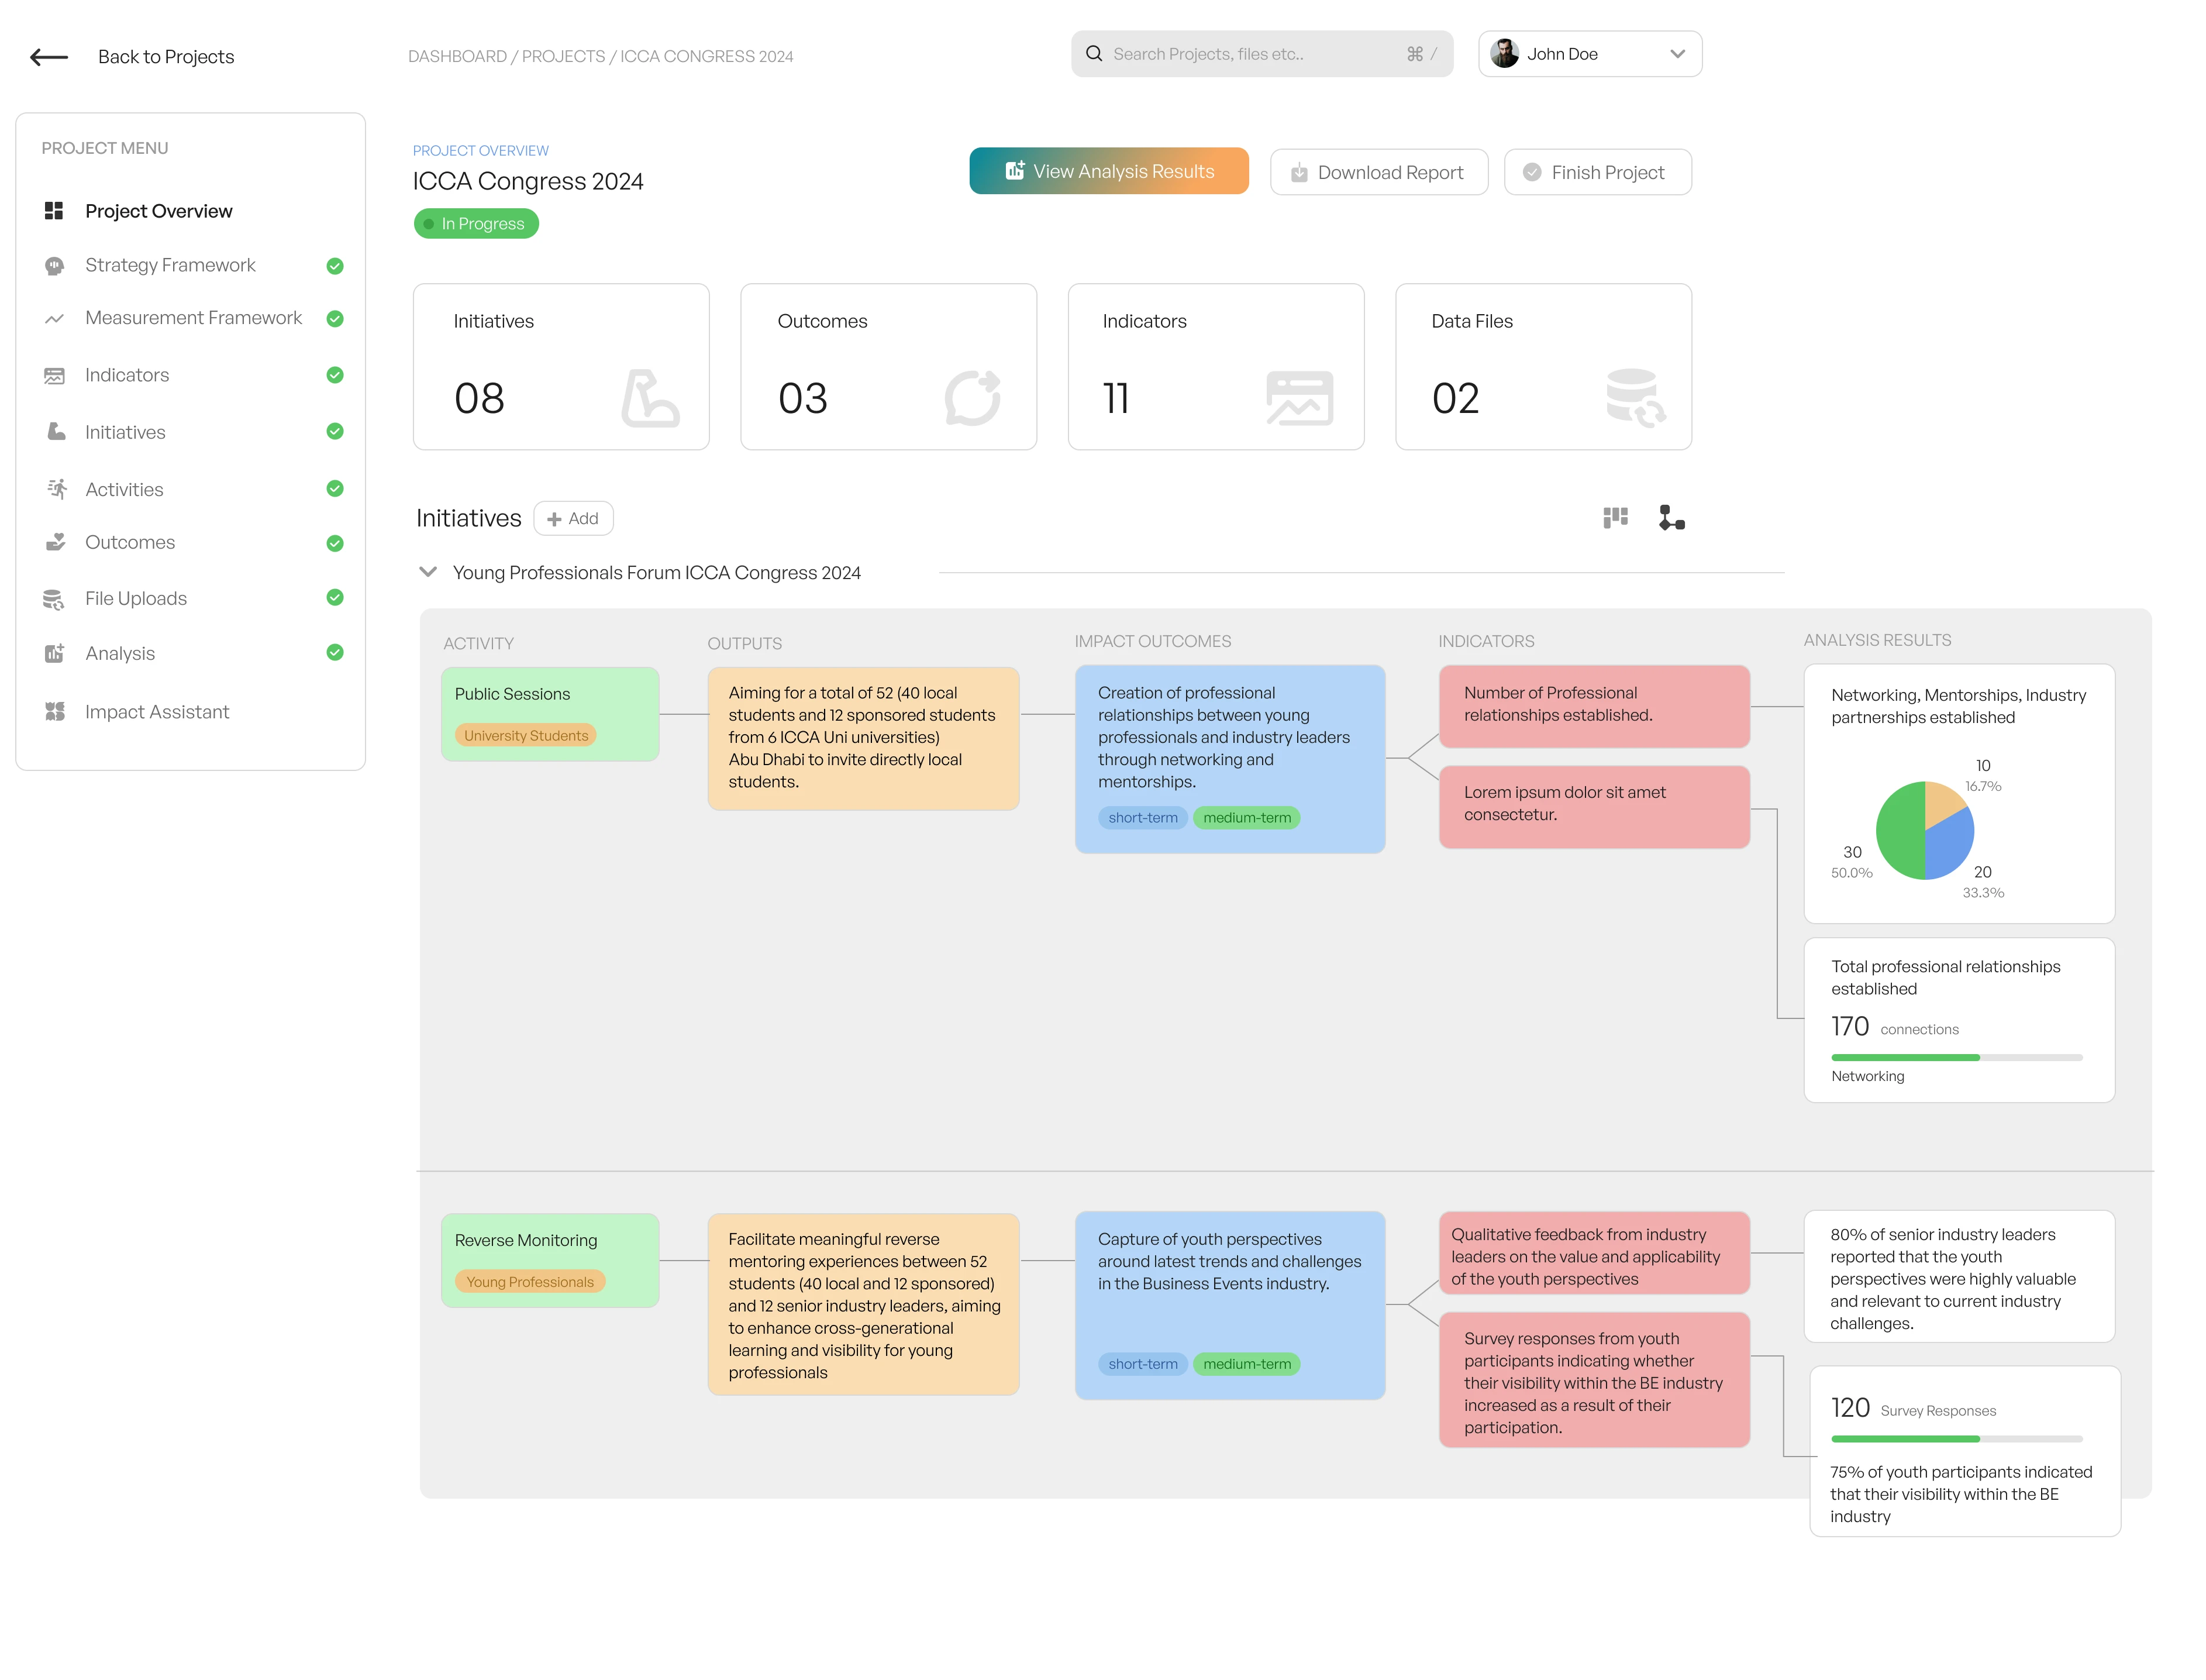Click Finish Project button

[1597, 173]
